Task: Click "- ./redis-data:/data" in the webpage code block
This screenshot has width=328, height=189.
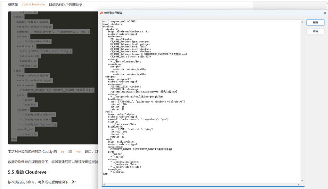Action: point(35,41)
